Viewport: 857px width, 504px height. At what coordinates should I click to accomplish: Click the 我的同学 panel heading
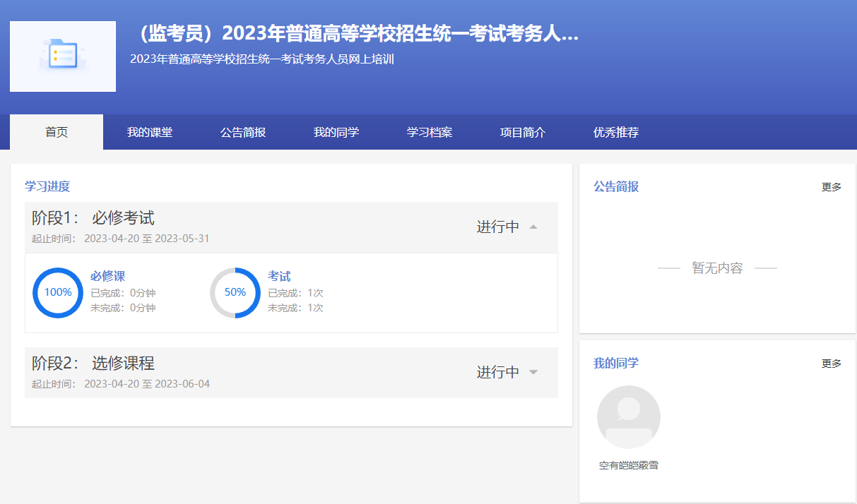(616, 363)
